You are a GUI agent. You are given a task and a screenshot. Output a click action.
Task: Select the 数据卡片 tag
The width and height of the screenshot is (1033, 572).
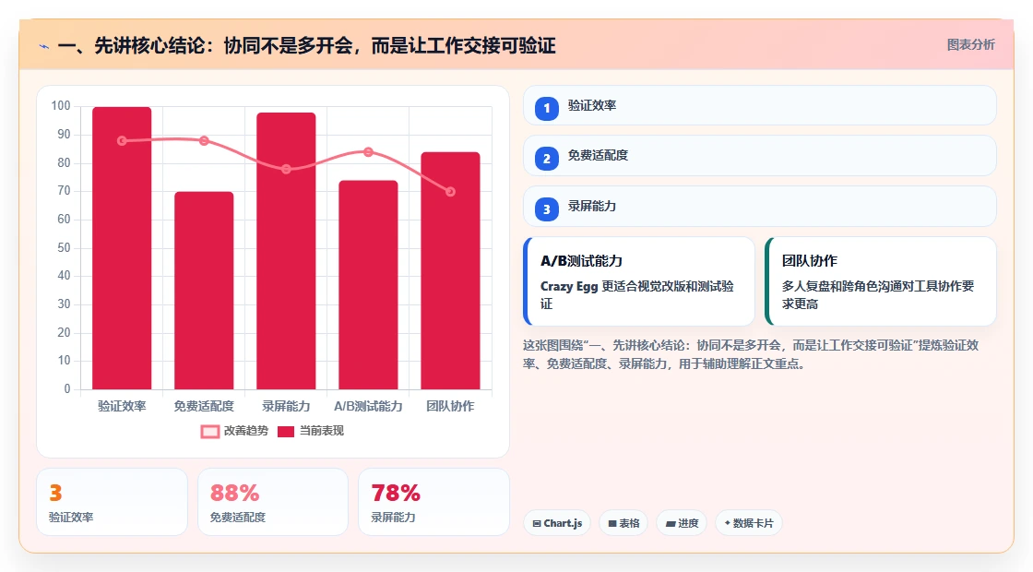coord(748,523)
